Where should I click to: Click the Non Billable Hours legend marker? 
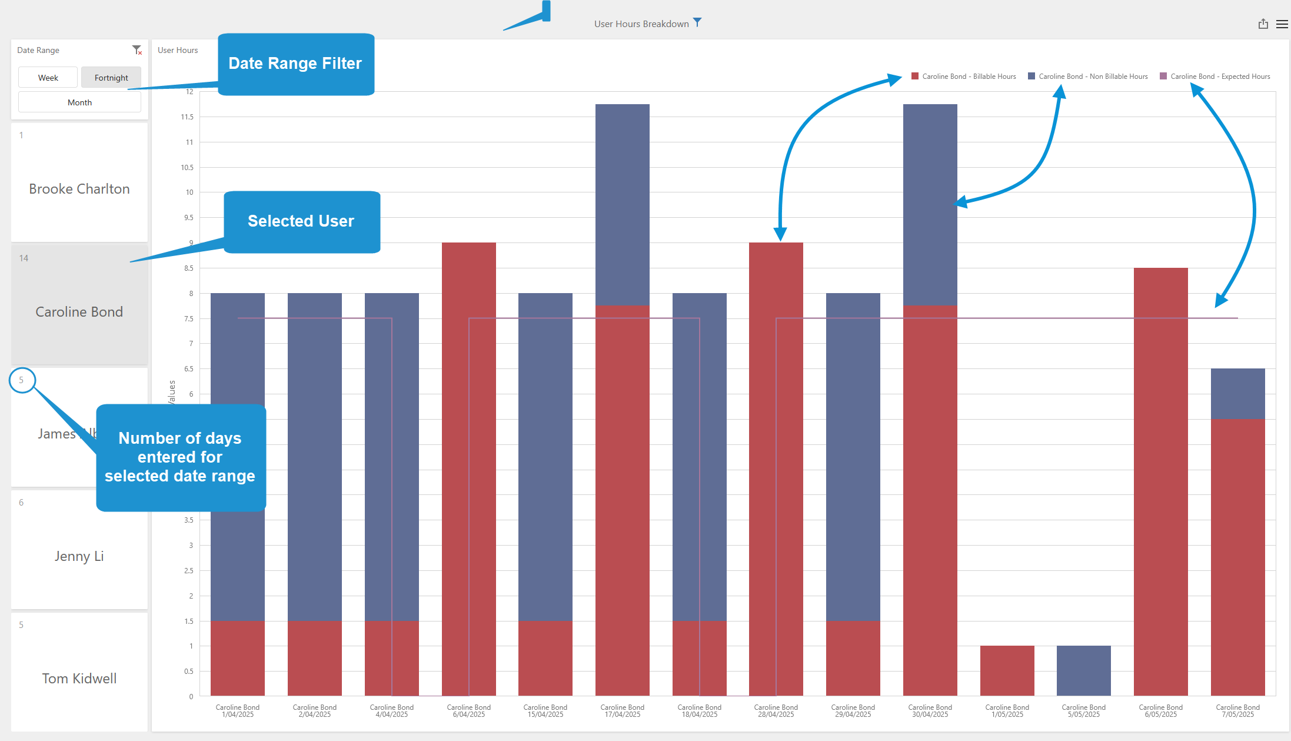point(1032,77)
